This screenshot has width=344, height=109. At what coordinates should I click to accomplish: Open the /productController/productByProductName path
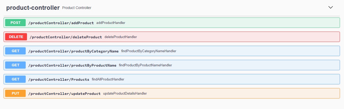coord(72,65)
